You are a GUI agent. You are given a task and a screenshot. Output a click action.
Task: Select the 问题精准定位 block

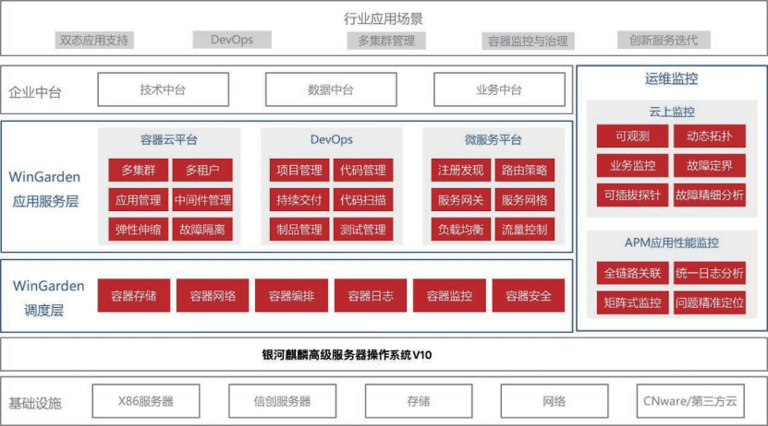(710, 302)
